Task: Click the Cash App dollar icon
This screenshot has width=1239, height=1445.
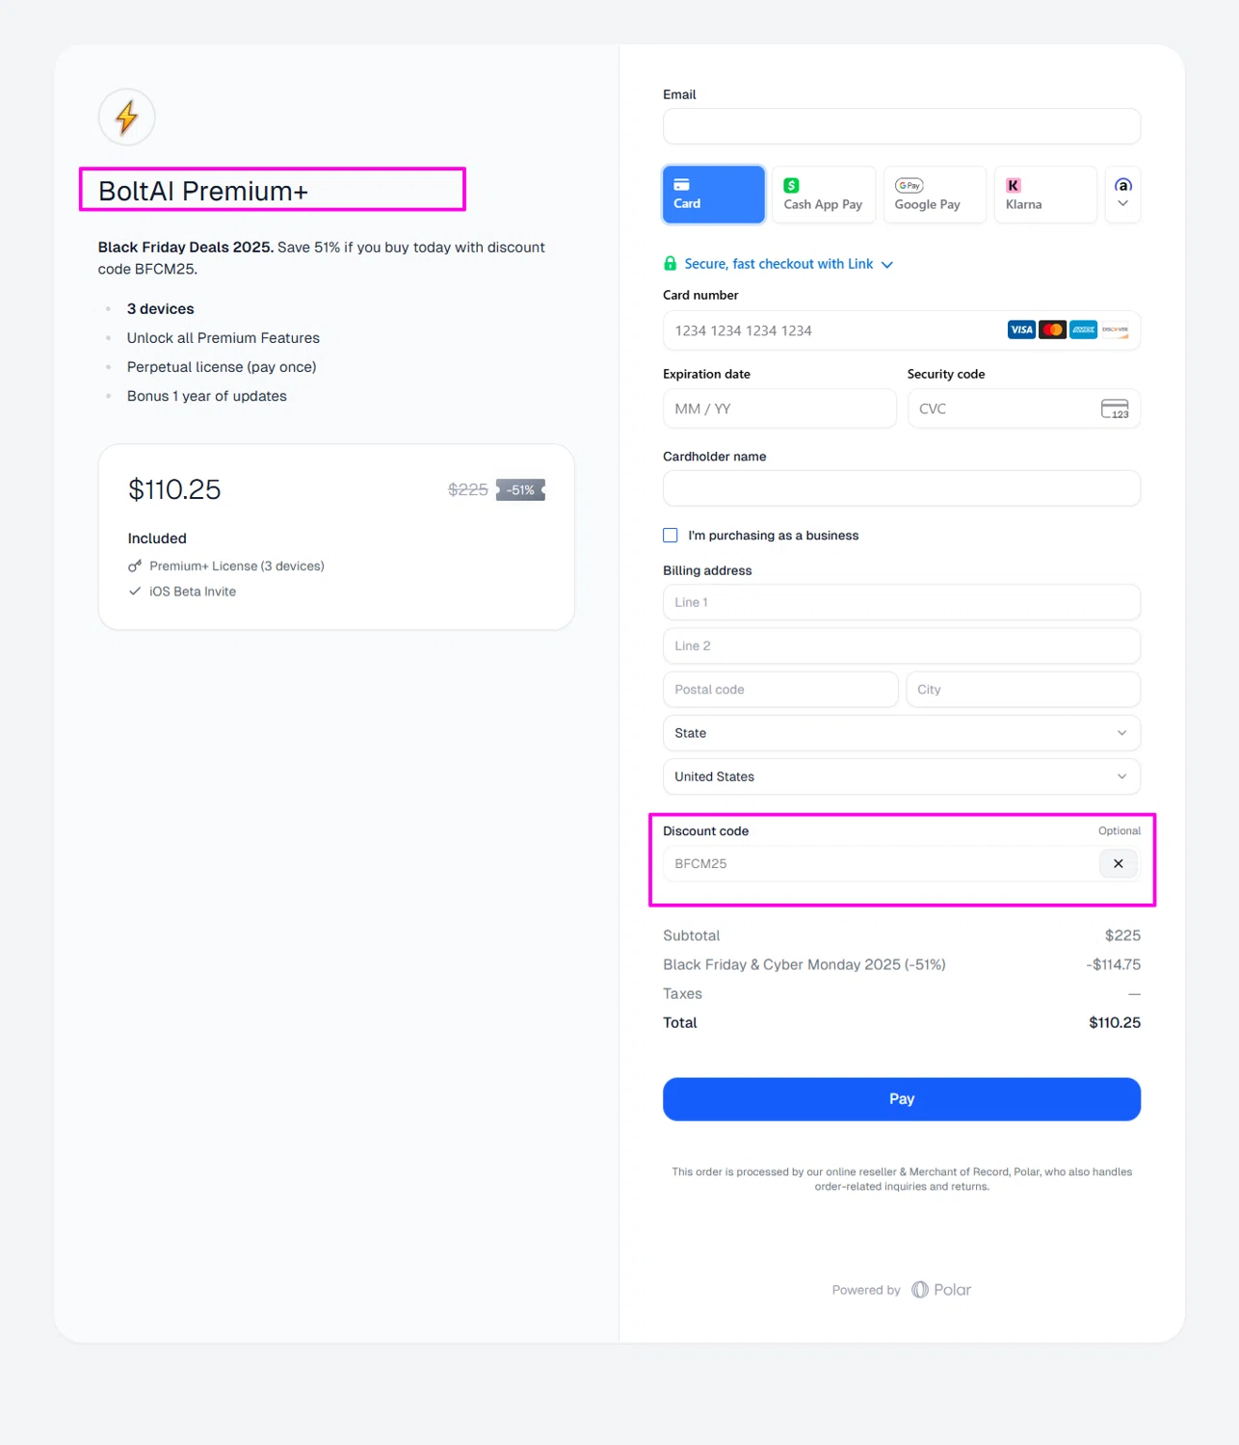Action: click(791, 185)
